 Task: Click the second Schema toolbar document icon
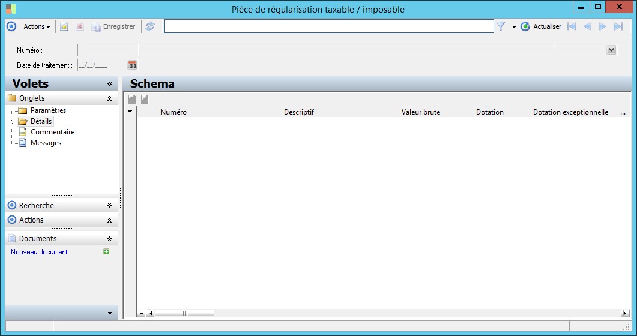click(145, 99)
